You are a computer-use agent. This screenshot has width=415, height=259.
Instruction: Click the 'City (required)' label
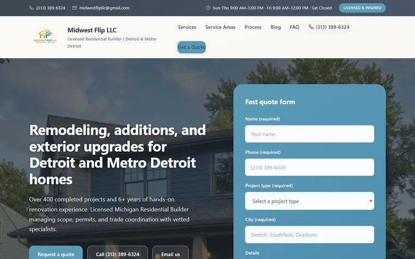coord(260,219)
